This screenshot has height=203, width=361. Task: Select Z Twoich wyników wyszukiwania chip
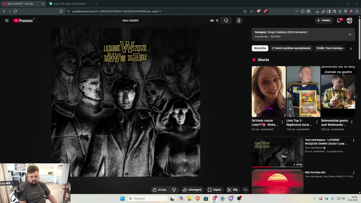291,48
